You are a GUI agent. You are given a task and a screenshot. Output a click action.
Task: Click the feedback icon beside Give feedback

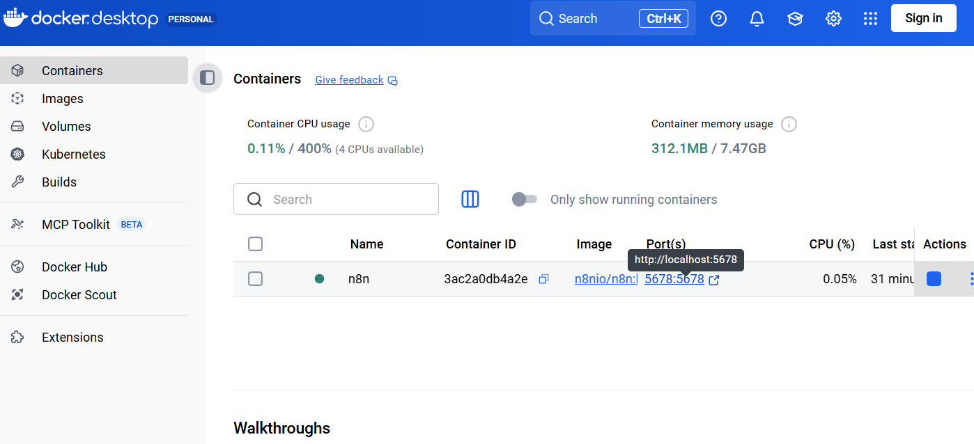coord(393,81)
